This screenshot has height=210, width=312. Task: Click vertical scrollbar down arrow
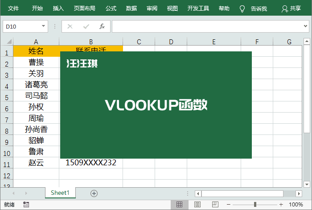point(307,184)
